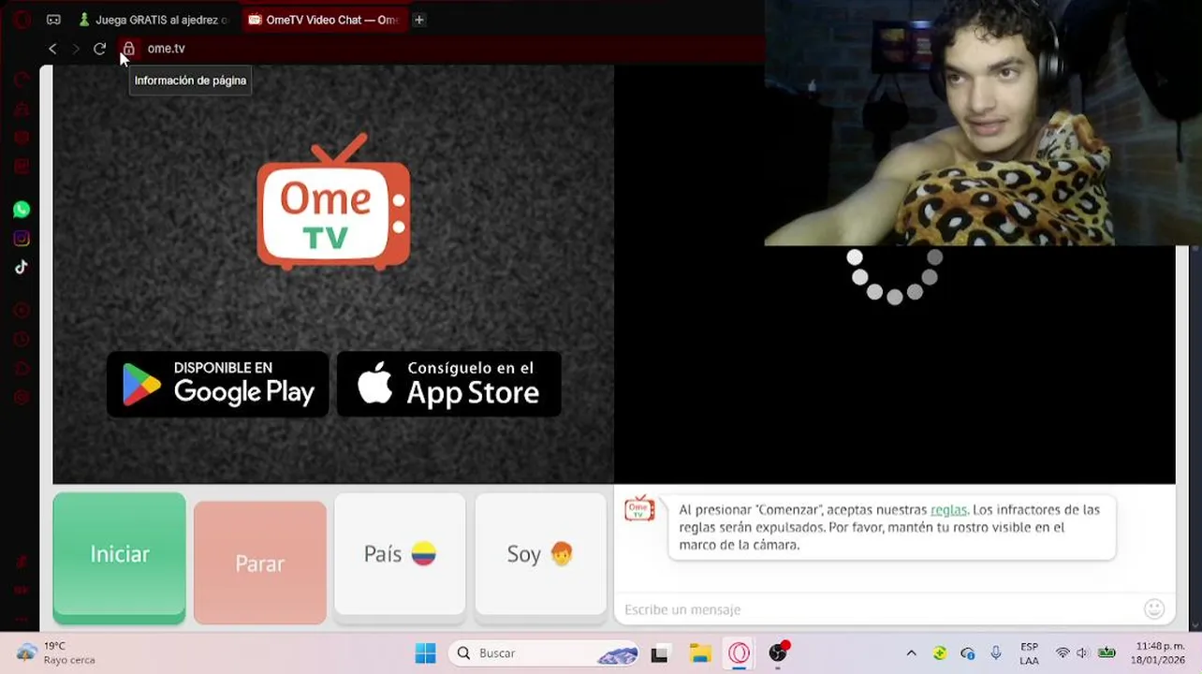Open the sidebar Settings gear icon
Image resolution: width=1202 pixels, height=674 pixels.
[22, 397]
